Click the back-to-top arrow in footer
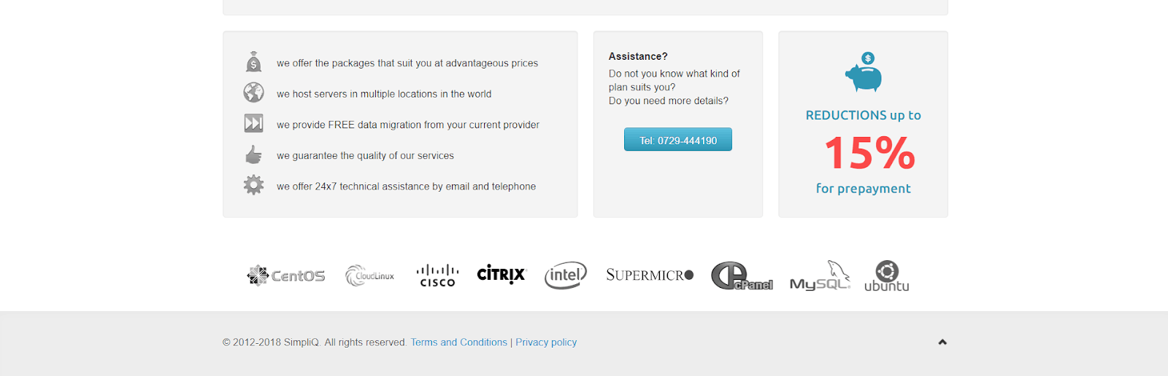This screenshot has width=1168, height=376. point(942,342)
